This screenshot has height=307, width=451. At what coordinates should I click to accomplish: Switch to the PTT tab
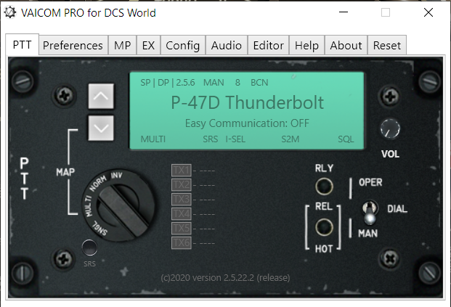[x=22, y=45]
